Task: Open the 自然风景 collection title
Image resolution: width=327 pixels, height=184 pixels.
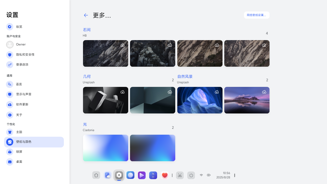Action: (x=185, y=77)
